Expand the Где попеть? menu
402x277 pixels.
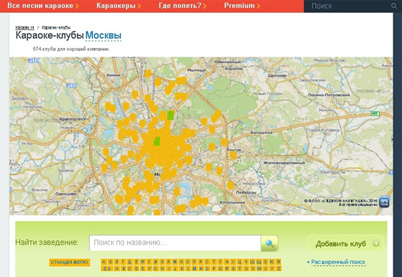click(182, 6)
